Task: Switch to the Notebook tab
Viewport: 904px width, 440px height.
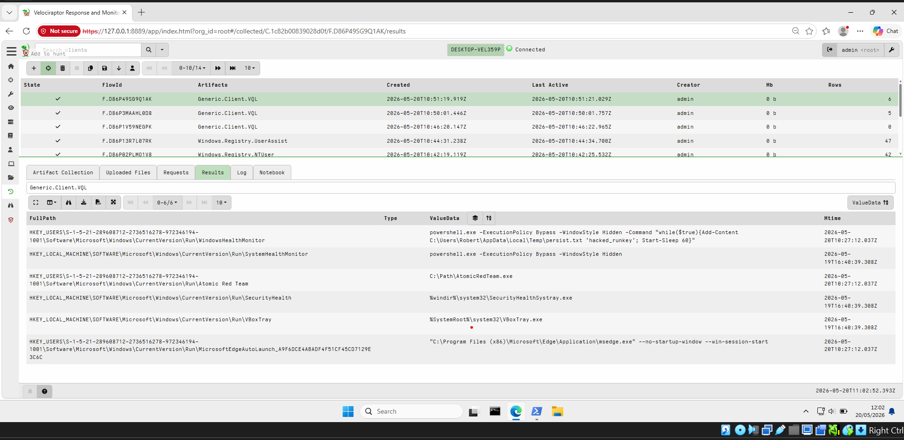Action: (272, 172)
